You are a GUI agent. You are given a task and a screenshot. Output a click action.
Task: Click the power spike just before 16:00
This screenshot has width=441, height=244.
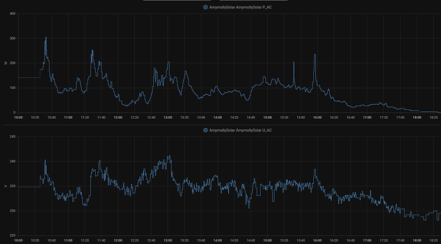[x=314, y=55]
